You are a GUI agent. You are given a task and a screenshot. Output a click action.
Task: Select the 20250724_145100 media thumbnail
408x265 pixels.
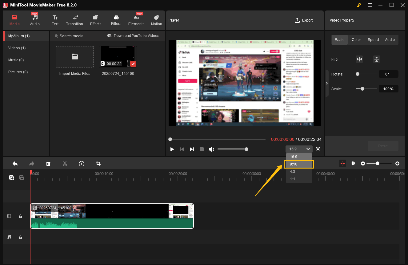(x=118, y=57)
